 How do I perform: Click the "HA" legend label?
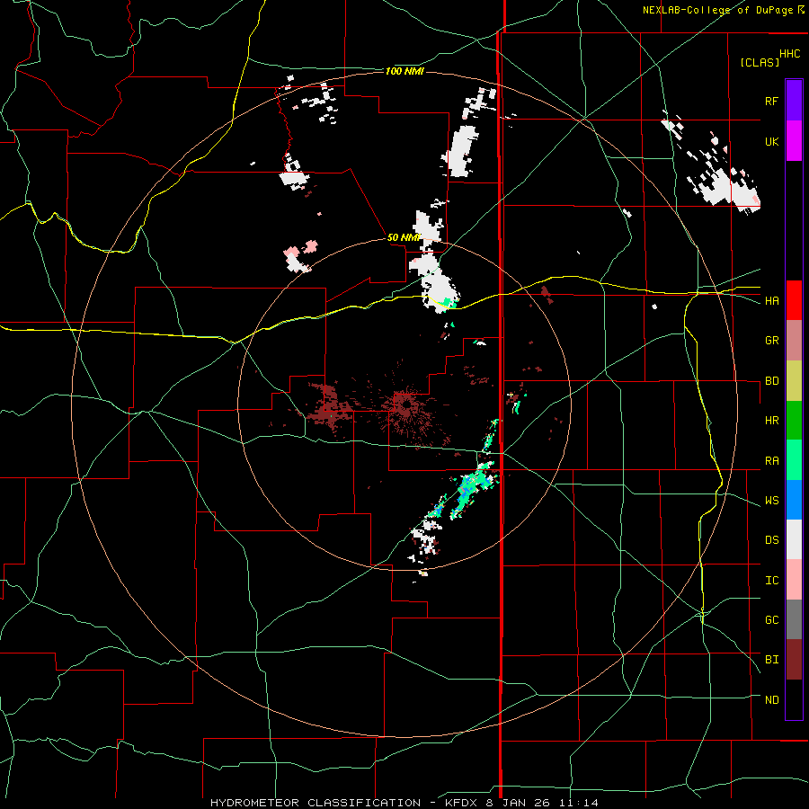pyautogui.click(x=771, y=301)
